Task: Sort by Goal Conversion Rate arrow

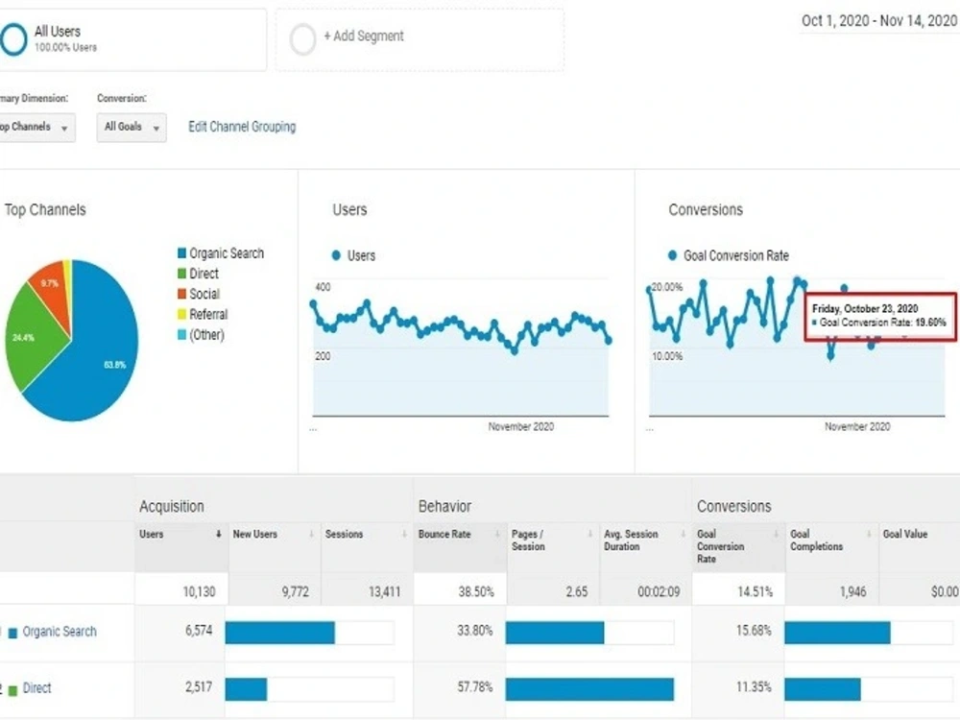Action: coord(776,535)
